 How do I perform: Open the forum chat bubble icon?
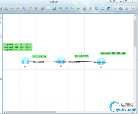(115, 9)
